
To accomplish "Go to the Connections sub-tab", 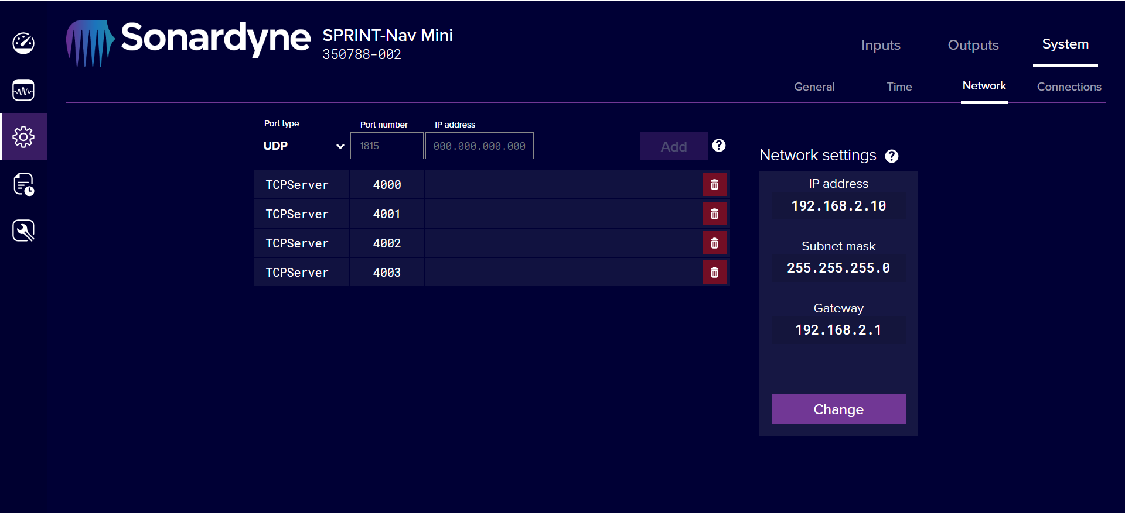I will [x=1069, y=87].
